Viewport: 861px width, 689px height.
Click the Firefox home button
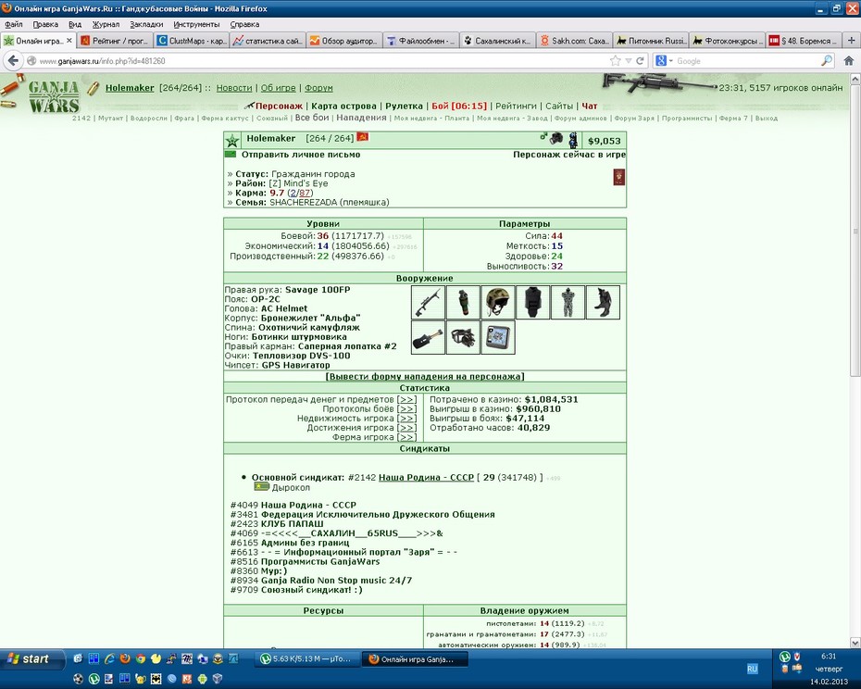point(848,61)
